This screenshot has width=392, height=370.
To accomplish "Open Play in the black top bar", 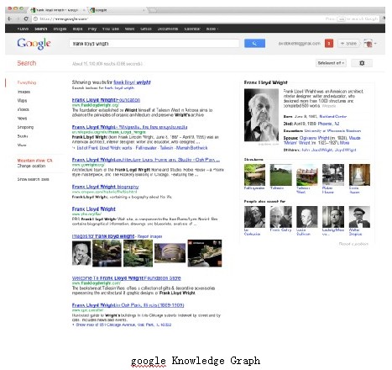I will point(92,29).
